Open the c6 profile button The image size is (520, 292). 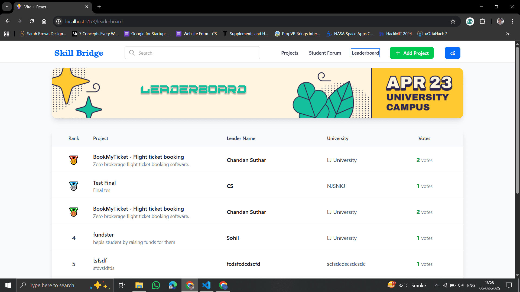[452, 53]
